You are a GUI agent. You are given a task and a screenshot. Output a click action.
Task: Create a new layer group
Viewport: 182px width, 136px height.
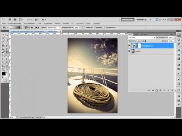coord(164,90)
